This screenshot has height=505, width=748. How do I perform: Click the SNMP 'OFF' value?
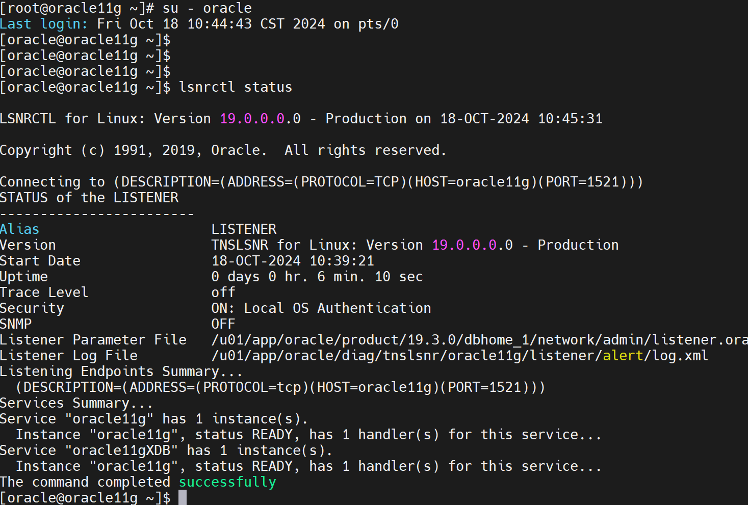[223, 324]
